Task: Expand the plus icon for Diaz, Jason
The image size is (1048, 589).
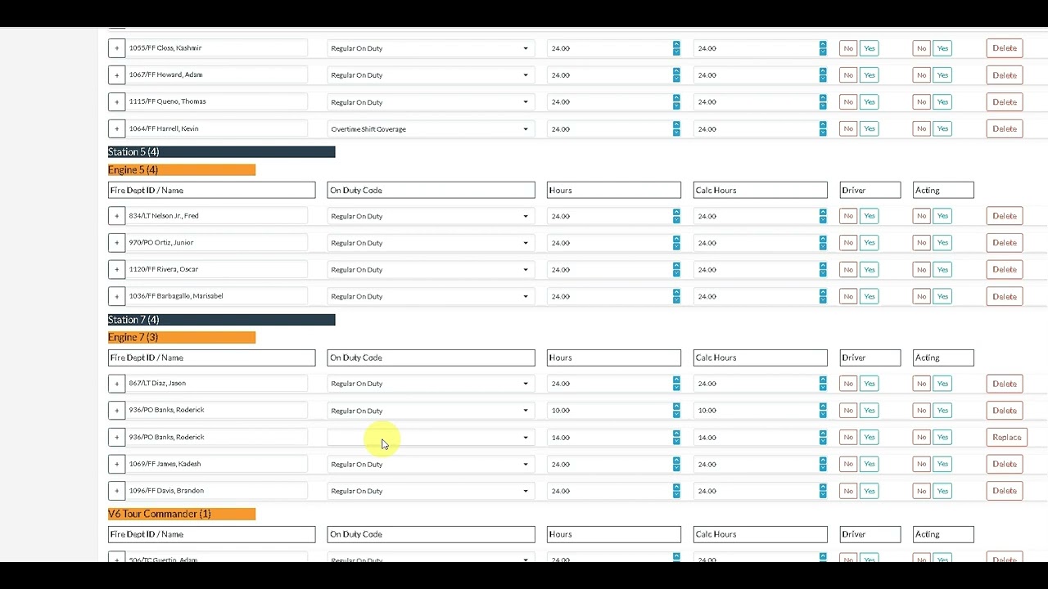Action: pyautogui.click(x=116, y=384)
